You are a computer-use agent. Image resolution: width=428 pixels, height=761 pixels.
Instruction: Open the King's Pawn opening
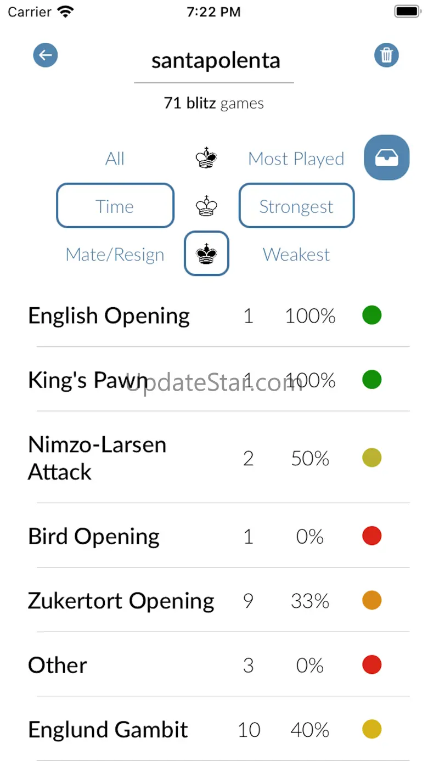88,380
